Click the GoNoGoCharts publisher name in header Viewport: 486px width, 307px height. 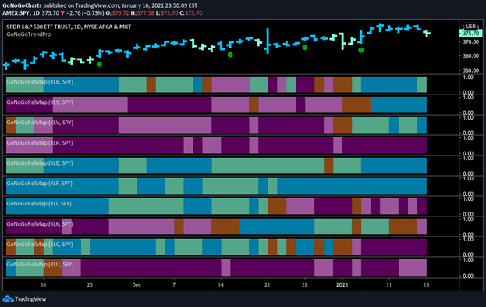(x=22, y=5)
